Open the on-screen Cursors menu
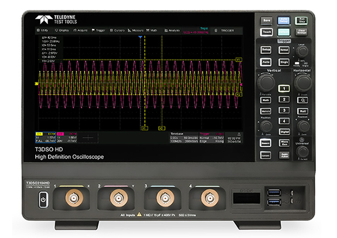The height and width of the screenshot is (238, 337). (117, 31)
